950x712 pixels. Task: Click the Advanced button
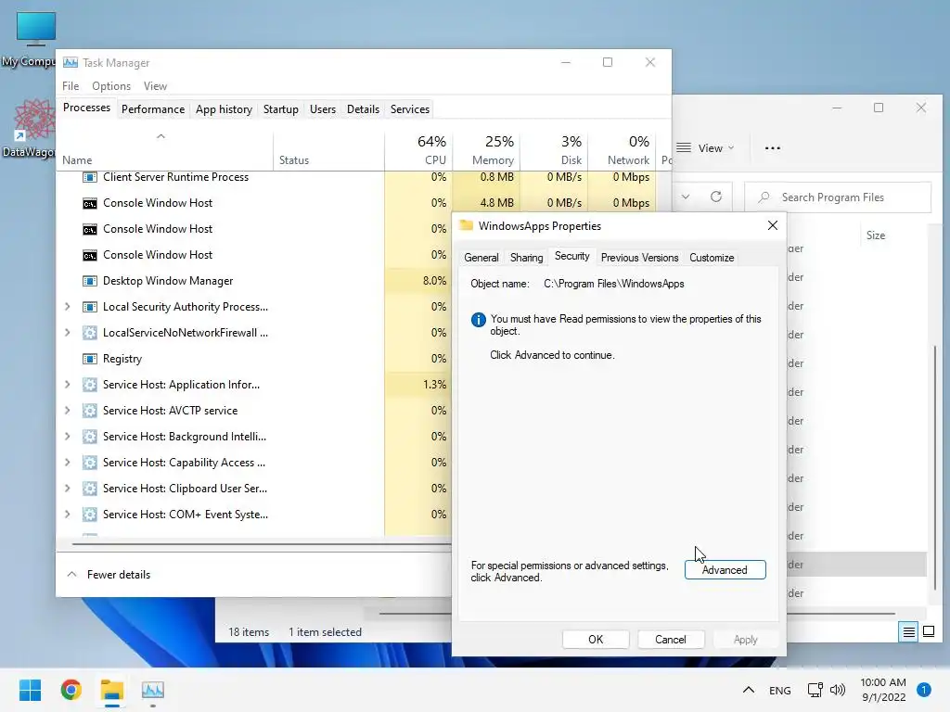pos(725,570)
